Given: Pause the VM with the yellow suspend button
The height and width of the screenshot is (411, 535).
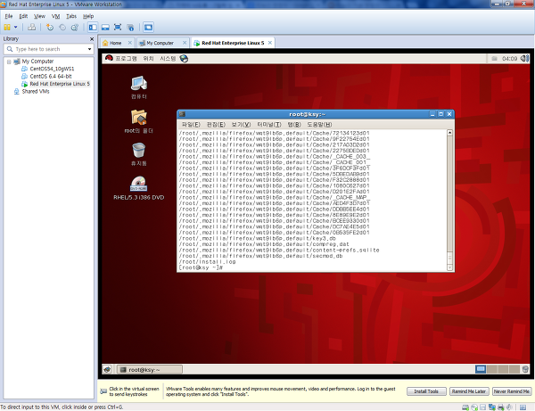Looking at the screenshot, I should (7, 28).
